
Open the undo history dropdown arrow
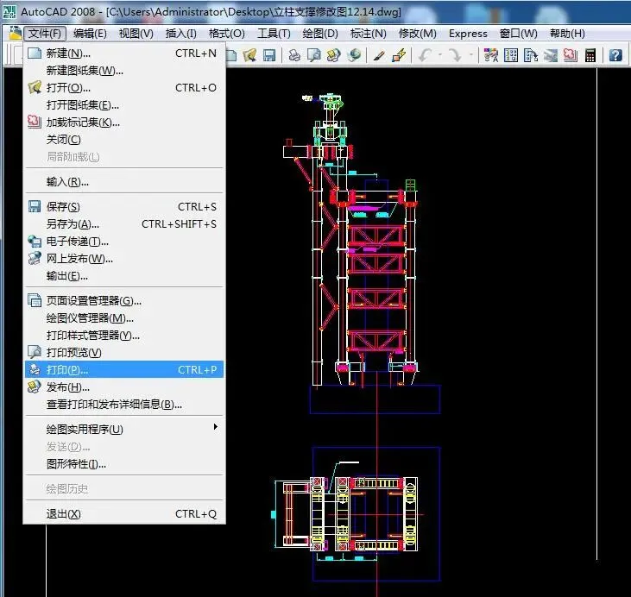tap(440, 54)
